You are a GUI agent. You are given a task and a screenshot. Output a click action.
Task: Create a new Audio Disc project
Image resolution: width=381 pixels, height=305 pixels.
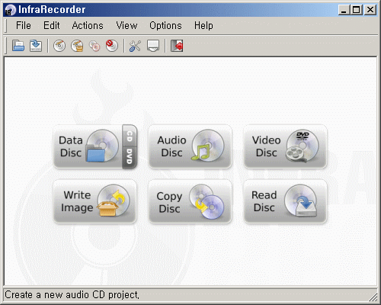190,146
